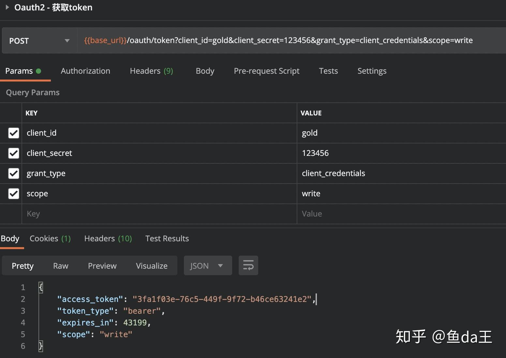Viewport: 506px width, 358px height.
Task: Click the "scope" key in response JSON
Action: 73,335
